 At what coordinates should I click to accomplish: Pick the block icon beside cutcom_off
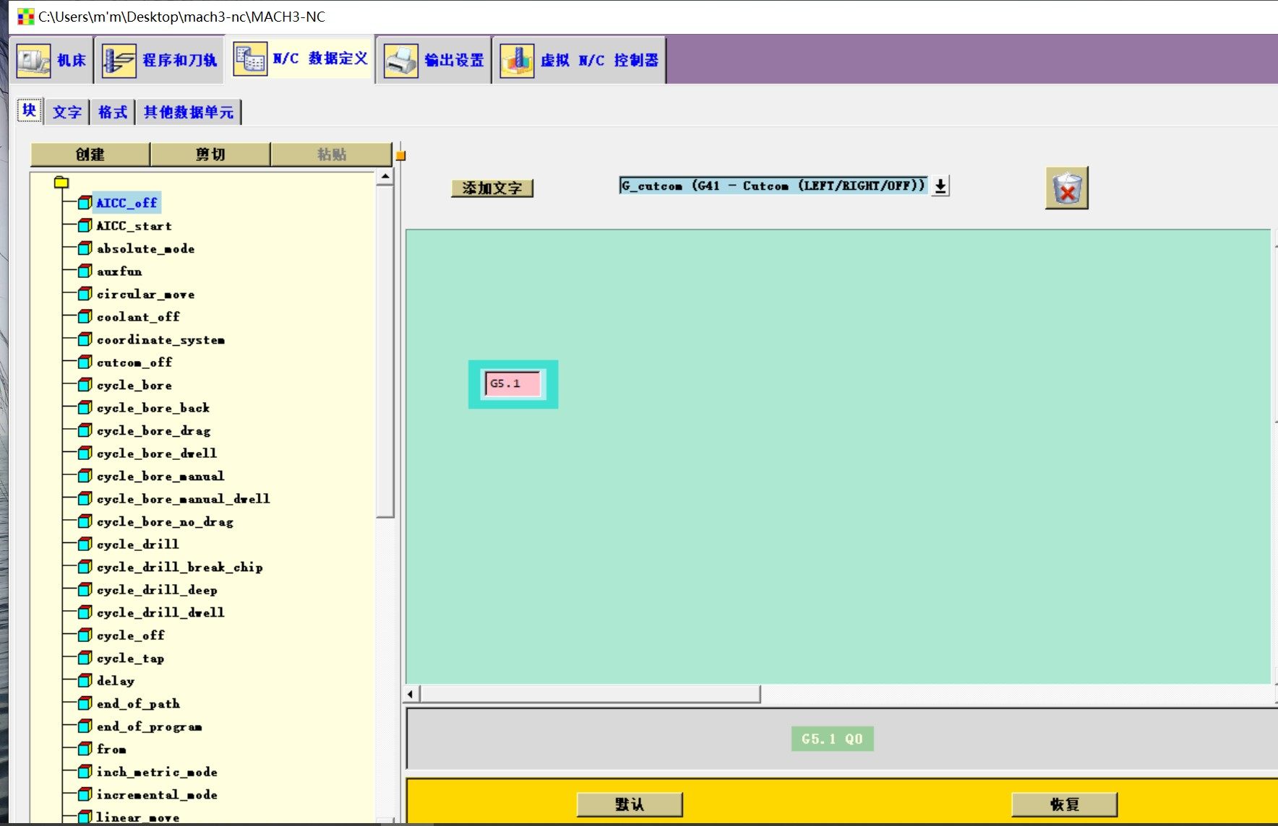[85, 362]
